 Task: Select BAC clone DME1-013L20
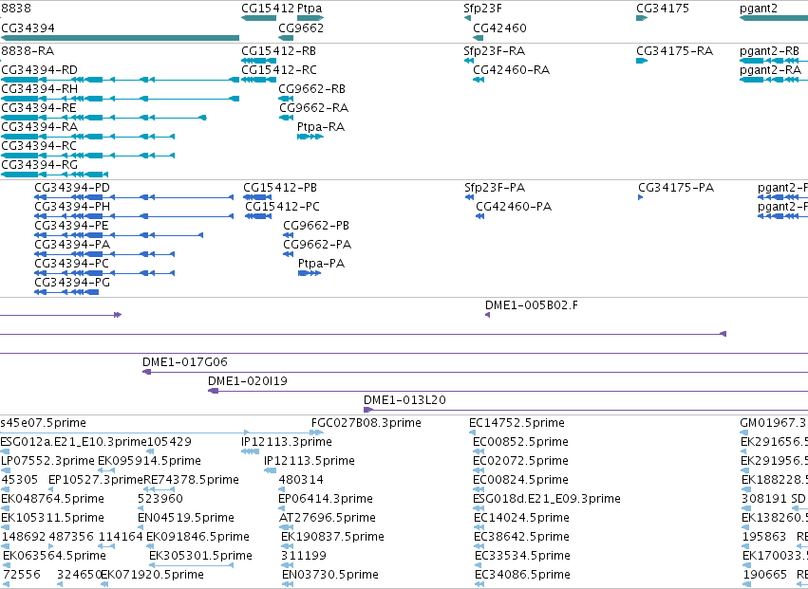(404, 400)
